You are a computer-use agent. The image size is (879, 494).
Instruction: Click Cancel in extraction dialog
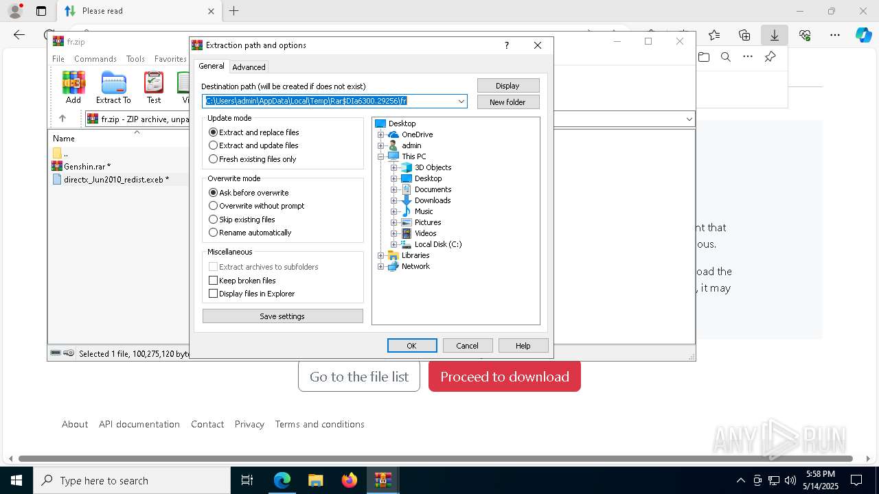pyautogui.click(x=468, y=346)
